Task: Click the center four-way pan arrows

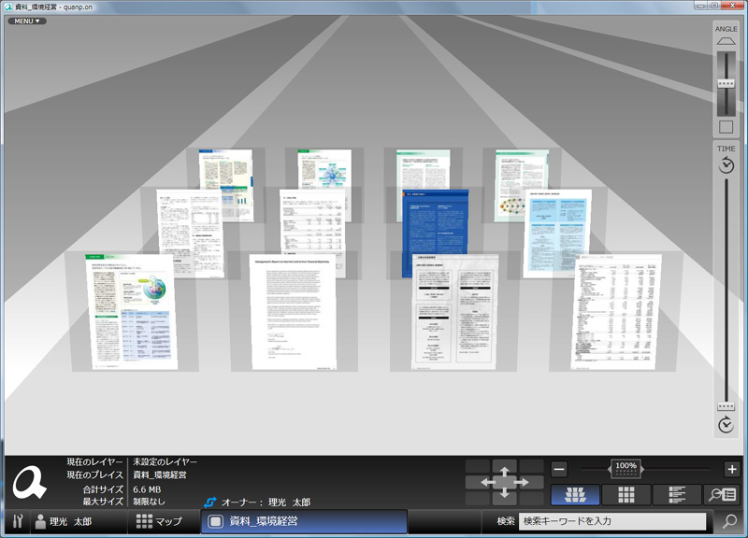Action: 505,481
